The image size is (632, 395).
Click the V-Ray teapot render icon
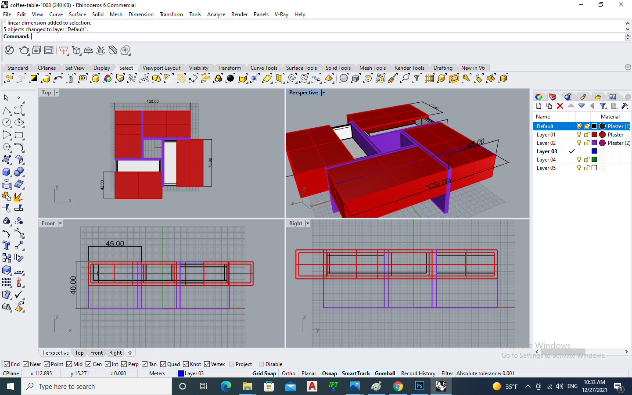(x=25, y=50)
